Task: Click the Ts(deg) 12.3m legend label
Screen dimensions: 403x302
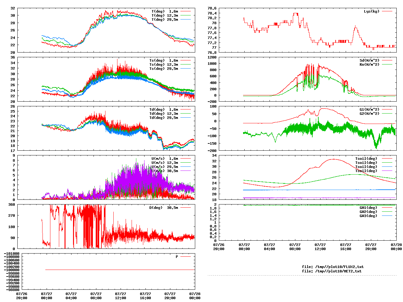Action: pos(163,64)
